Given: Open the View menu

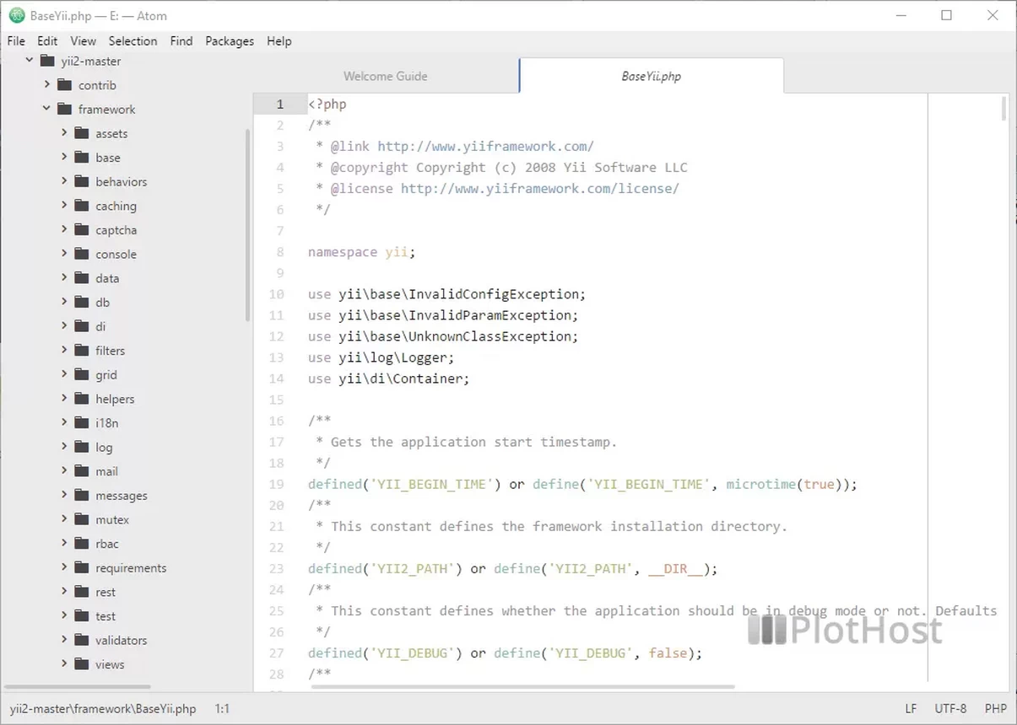Looking at the screenshot, I should click(x=84, y=40).
